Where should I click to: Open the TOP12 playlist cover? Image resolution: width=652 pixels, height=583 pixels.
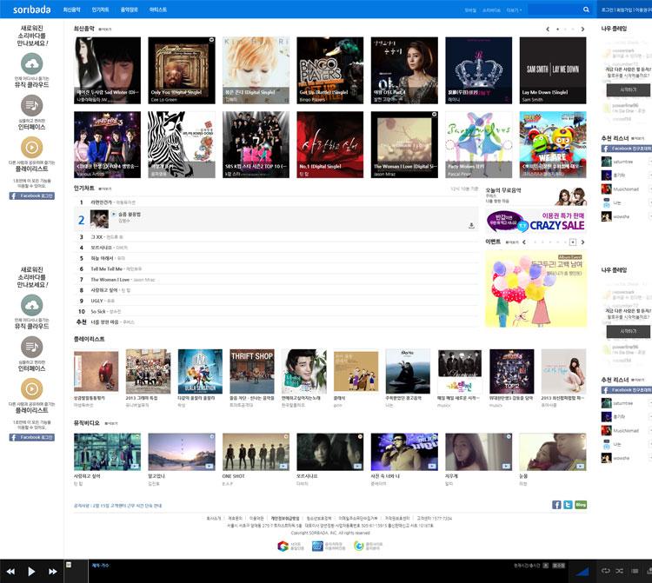(511, 371)
